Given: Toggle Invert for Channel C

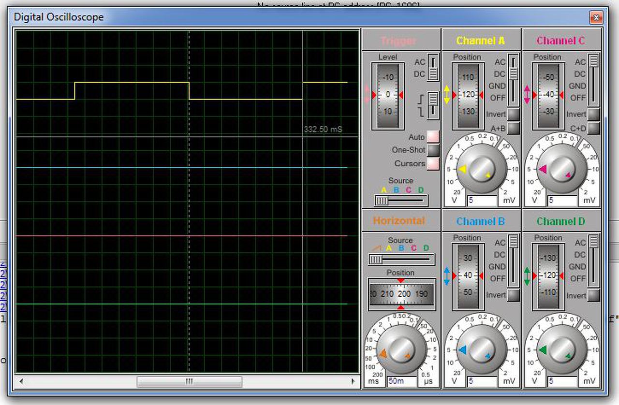Looking at the screenshot, I should click(x=593, y=115).
